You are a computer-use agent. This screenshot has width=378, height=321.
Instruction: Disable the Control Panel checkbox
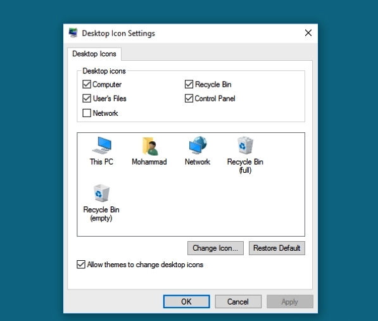[189, 98]
